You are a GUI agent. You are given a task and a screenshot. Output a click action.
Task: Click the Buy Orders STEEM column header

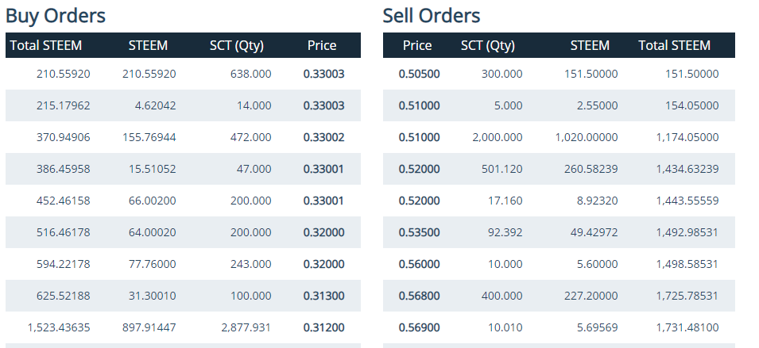coord(148,45)
